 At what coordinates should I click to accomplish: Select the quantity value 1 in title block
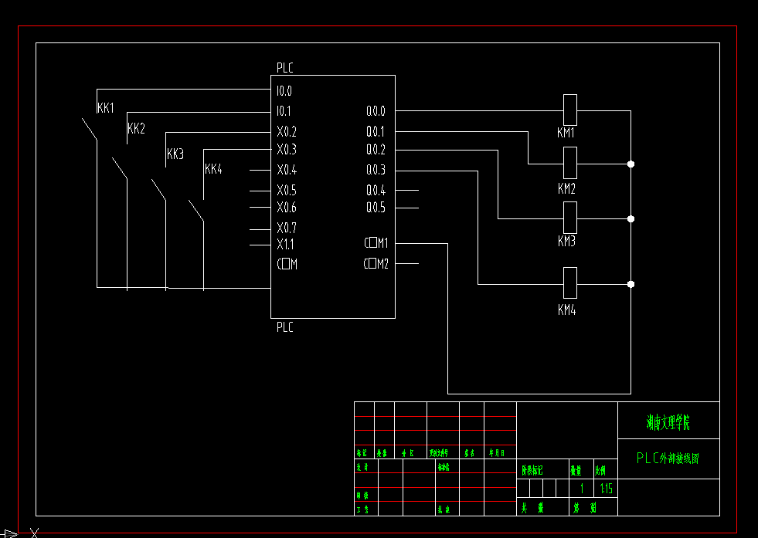(x=582, y=489)
